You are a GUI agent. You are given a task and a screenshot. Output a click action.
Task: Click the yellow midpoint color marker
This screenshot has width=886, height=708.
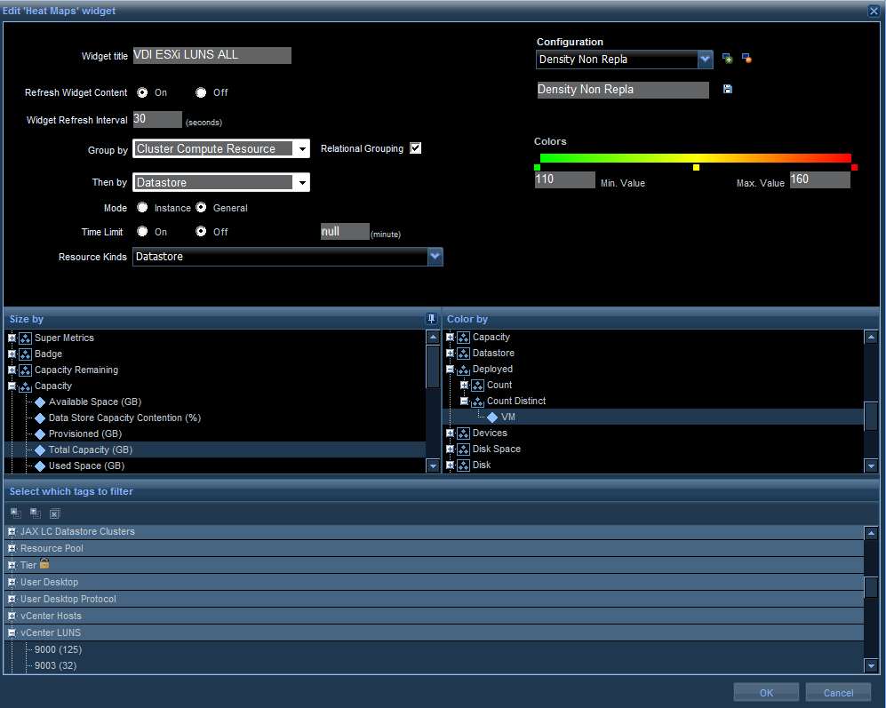(696, 167)
